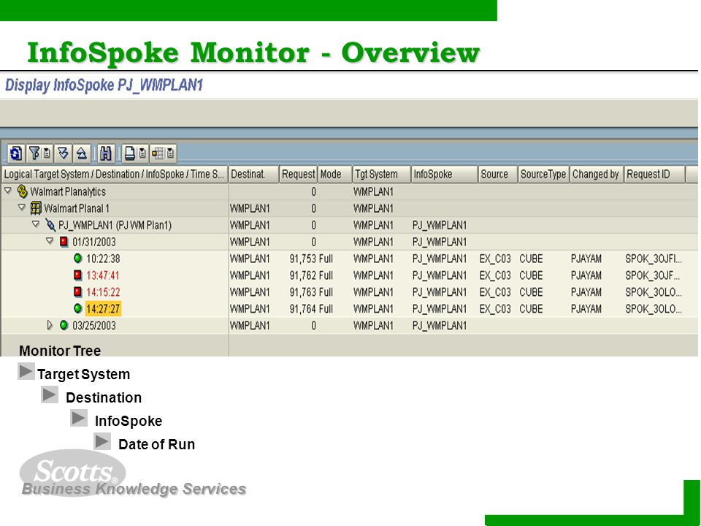Screen dimensions: 701x526
Task: Click the Destinat. column header
Action: click(253, 175)
